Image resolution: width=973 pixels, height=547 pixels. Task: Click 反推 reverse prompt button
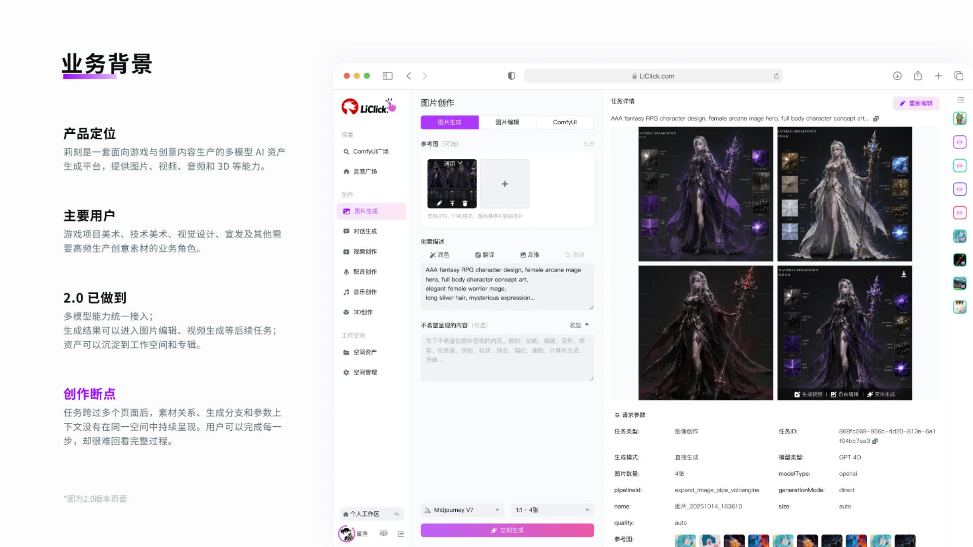tap(529, 255)
